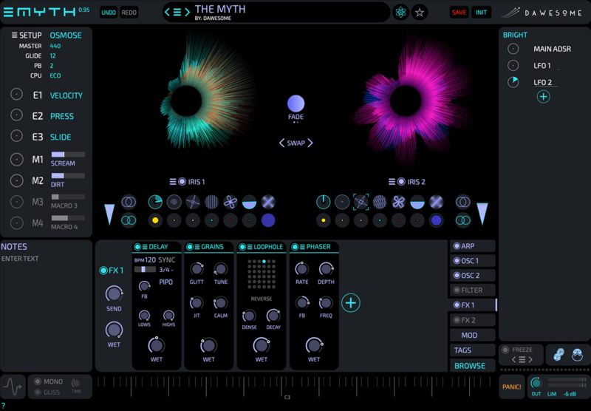The height and width of the screenshot is (411, 591).
Task: Toggle the Delay effect power button
Action: coord(137,247)
